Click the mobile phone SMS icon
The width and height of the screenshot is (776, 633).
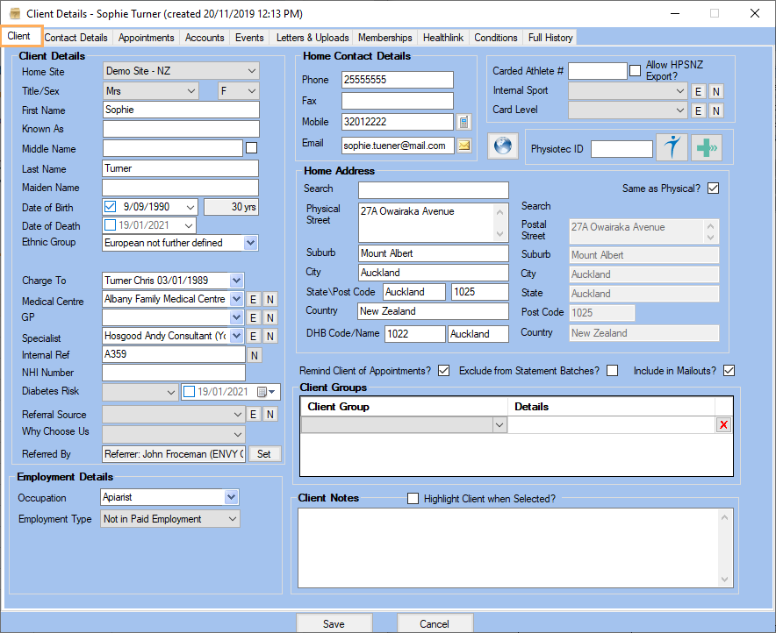463,122
